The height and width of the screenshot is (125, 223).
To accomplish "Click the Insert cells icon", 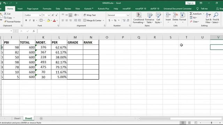I will click(x=168, y=15).
